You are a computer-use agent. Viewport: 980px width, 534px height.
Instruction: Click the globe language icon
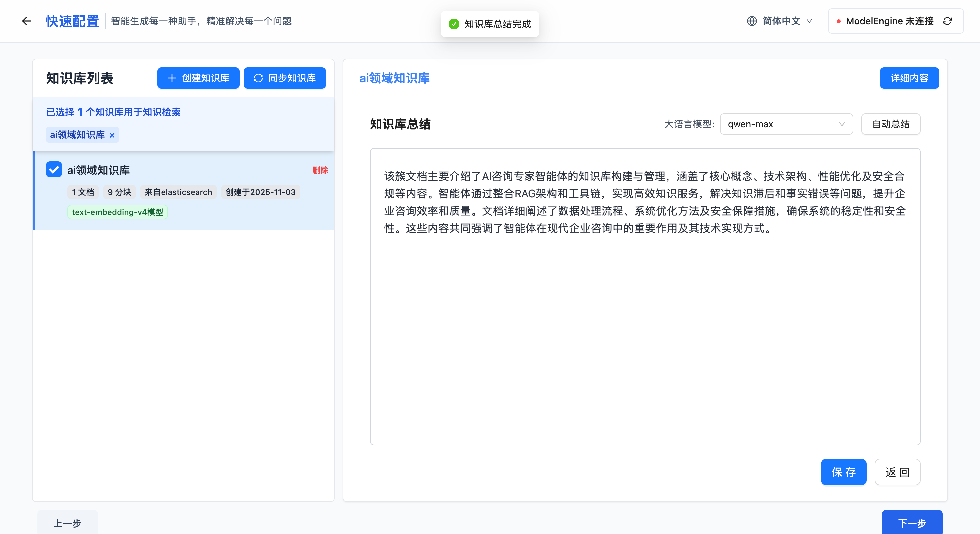[x=752, y=21]
